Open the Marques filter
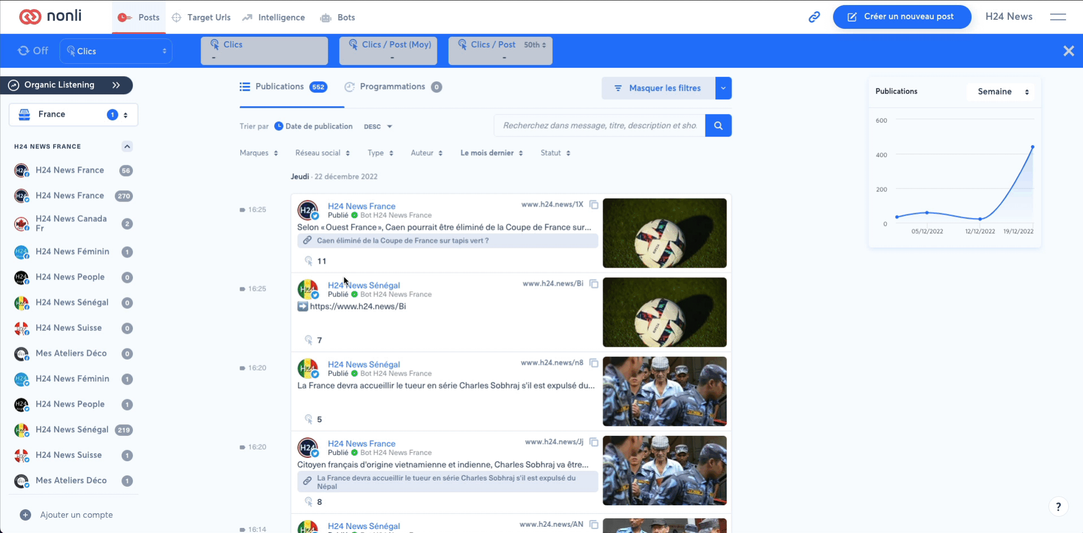This screenshot has width=1083, height=533. click(x=259, y=153)
